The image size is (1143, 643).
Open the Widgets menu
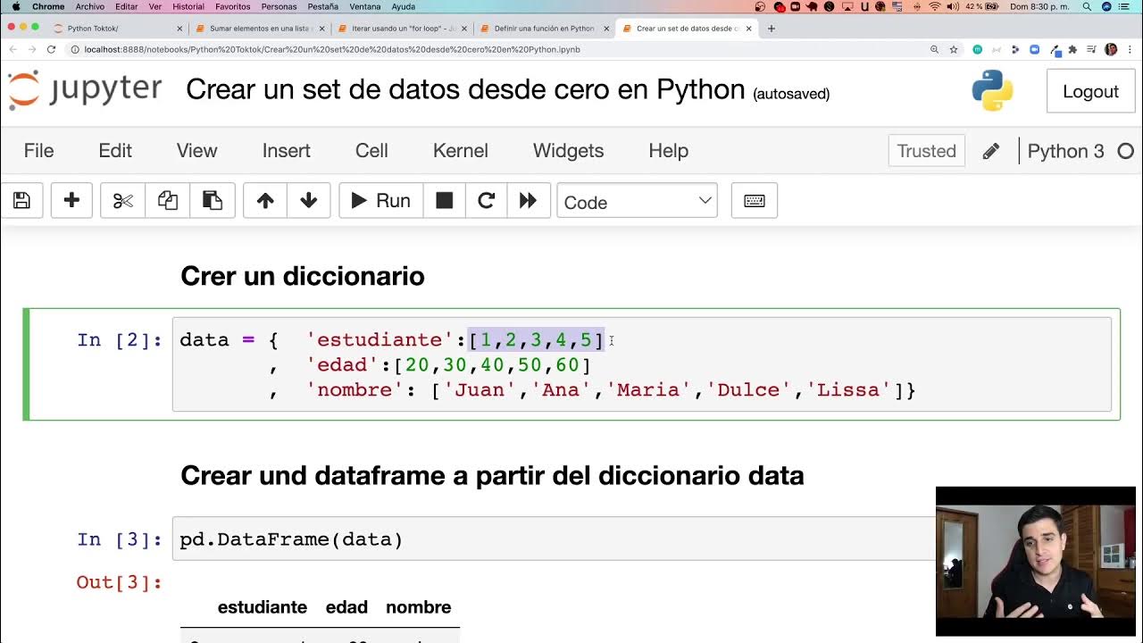[x=569, y=151]
